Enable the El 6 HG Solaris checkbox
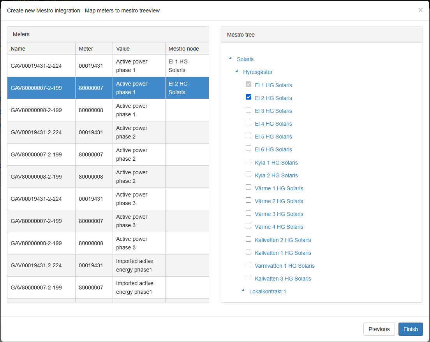The width and height of the screenshot is (430, 342). [x=248, y=149]
